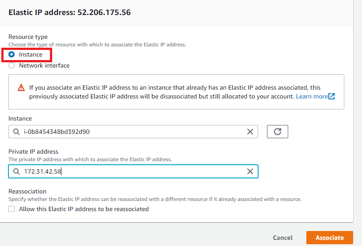362x246 pixels.
Task: Open the Learn more link
Action: coord(312,96)
